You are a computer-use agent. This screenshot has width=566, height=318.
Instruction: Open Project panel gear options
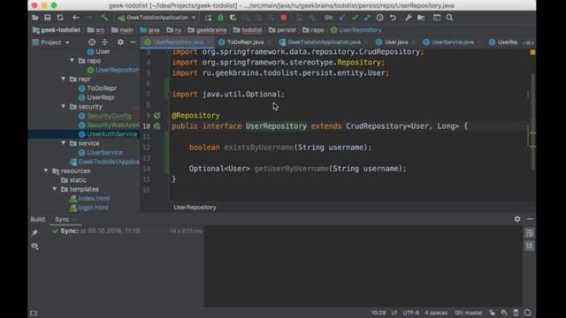[x=120, y=42]
